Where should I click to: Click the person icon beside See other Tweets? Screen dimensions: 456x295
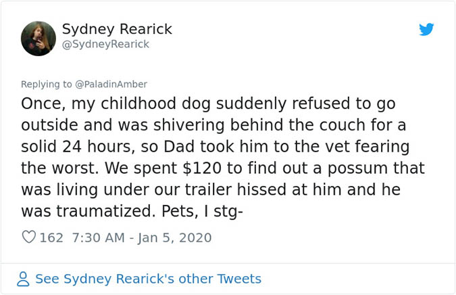pos(23,279)
